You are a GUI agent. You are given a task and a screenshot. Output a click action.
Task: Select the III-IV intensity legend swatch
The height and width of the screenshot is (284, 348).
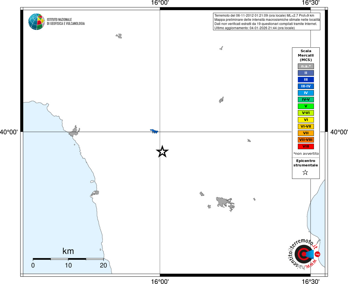pyautogui.click(x=306, y=86)
